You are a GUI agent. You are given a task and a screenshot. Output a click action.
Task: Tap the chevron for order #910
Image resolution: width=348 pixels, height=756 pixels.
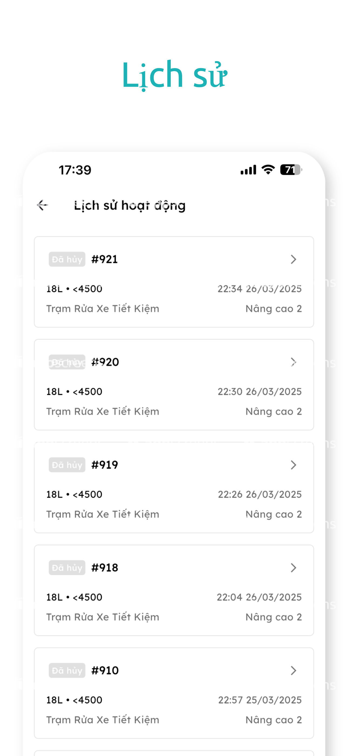(x=293, y=670)
